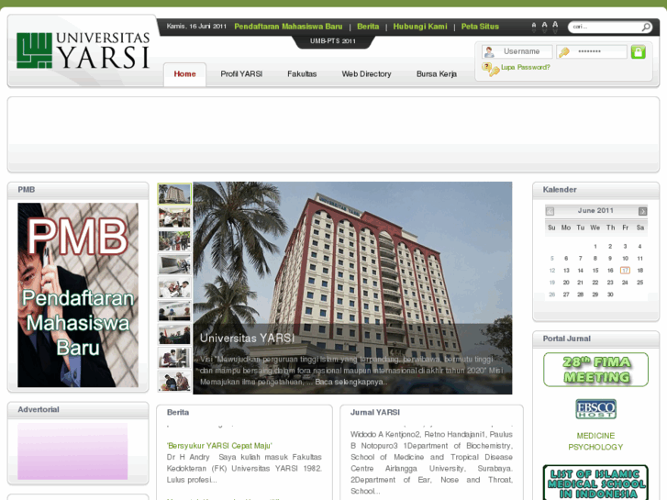Click the search magnifier icon
The image size is (667, 500).
(x=646, y=27)
